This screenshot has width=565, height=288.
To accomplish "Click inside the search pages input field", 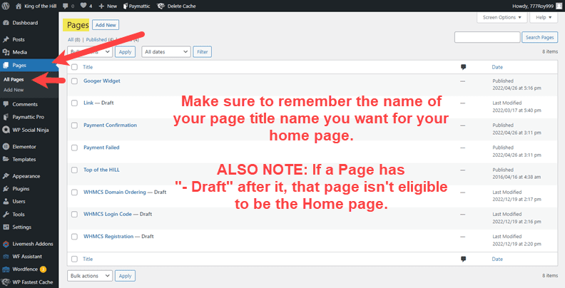I will [487, 38].
